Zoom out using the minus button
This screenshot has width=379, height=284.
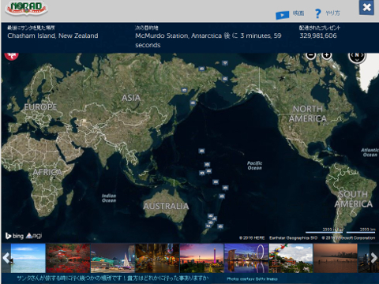coord(311,55)
